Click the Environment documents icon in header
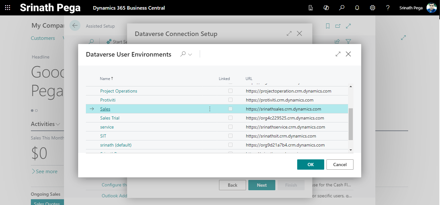This screenshot has height=205, width=440. coord(311,8)
